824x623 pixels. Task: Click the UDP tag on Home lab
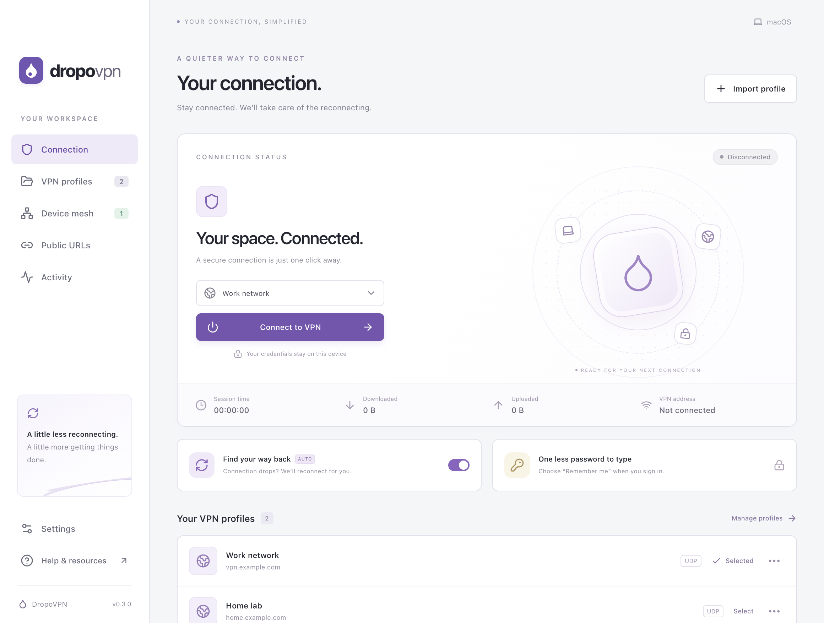coord(712,611)
